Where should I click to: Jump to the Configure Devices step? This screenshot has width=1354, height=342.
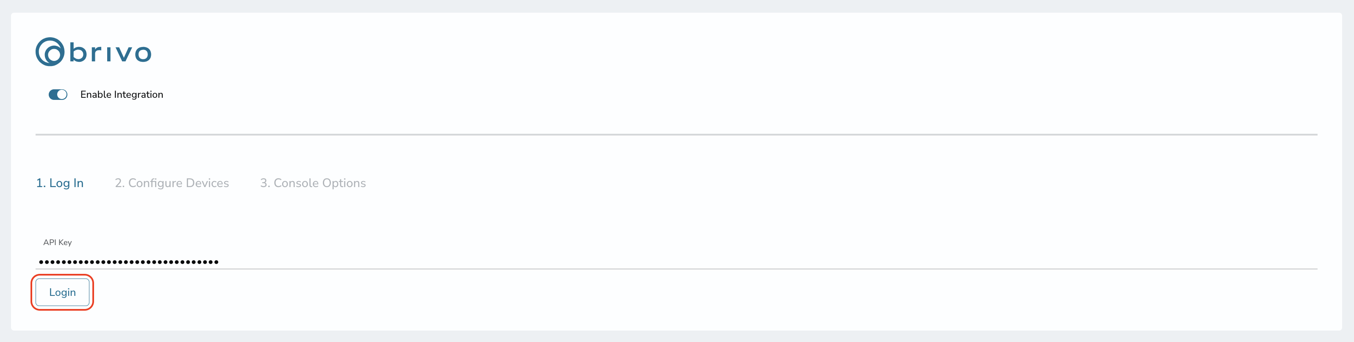click(172, 183)
